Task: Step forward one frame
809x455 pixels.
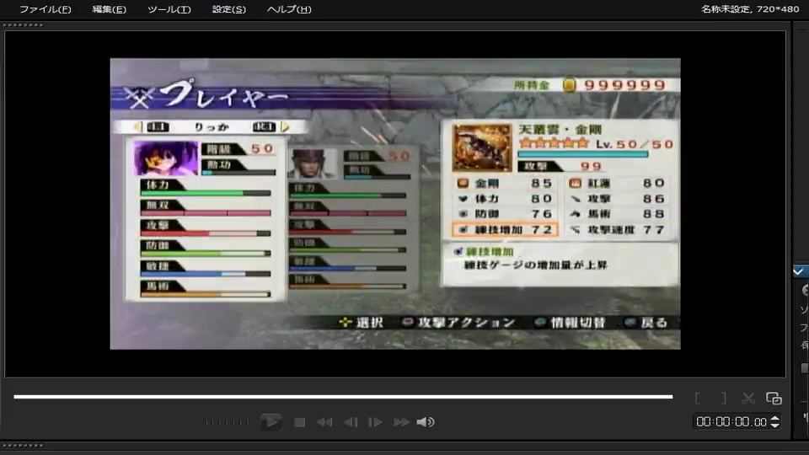Action: 375,422
